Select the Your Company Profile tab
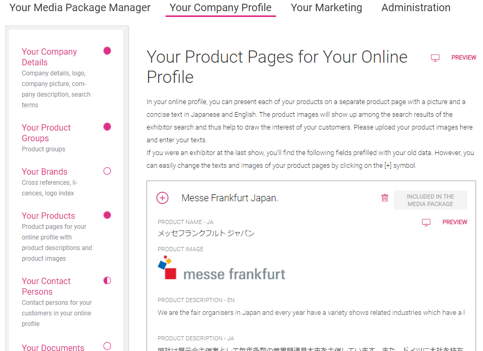Image resolution: width=483 pixels, height=351 pixels. pos(221,7)
